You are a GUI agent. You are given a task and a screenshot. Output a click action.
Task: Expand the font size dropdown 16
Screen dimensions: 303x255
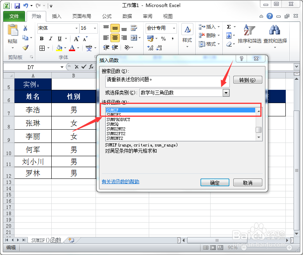[x=95, y=29]
